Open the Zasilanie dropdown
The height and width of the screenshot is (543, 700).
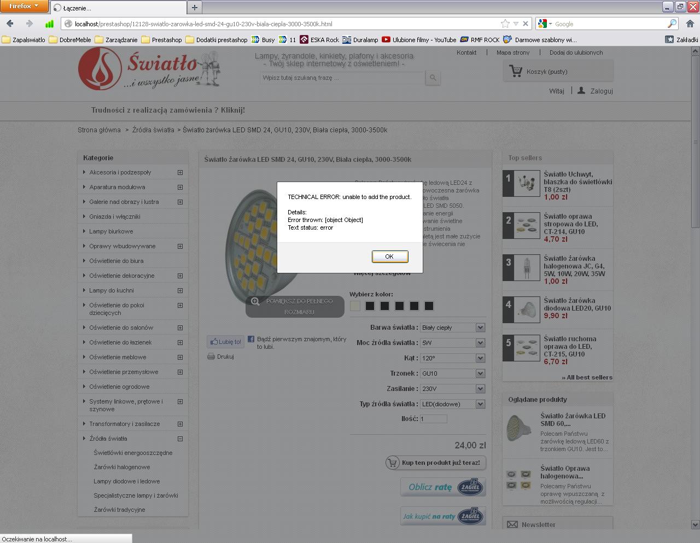(x=453, y=389)
